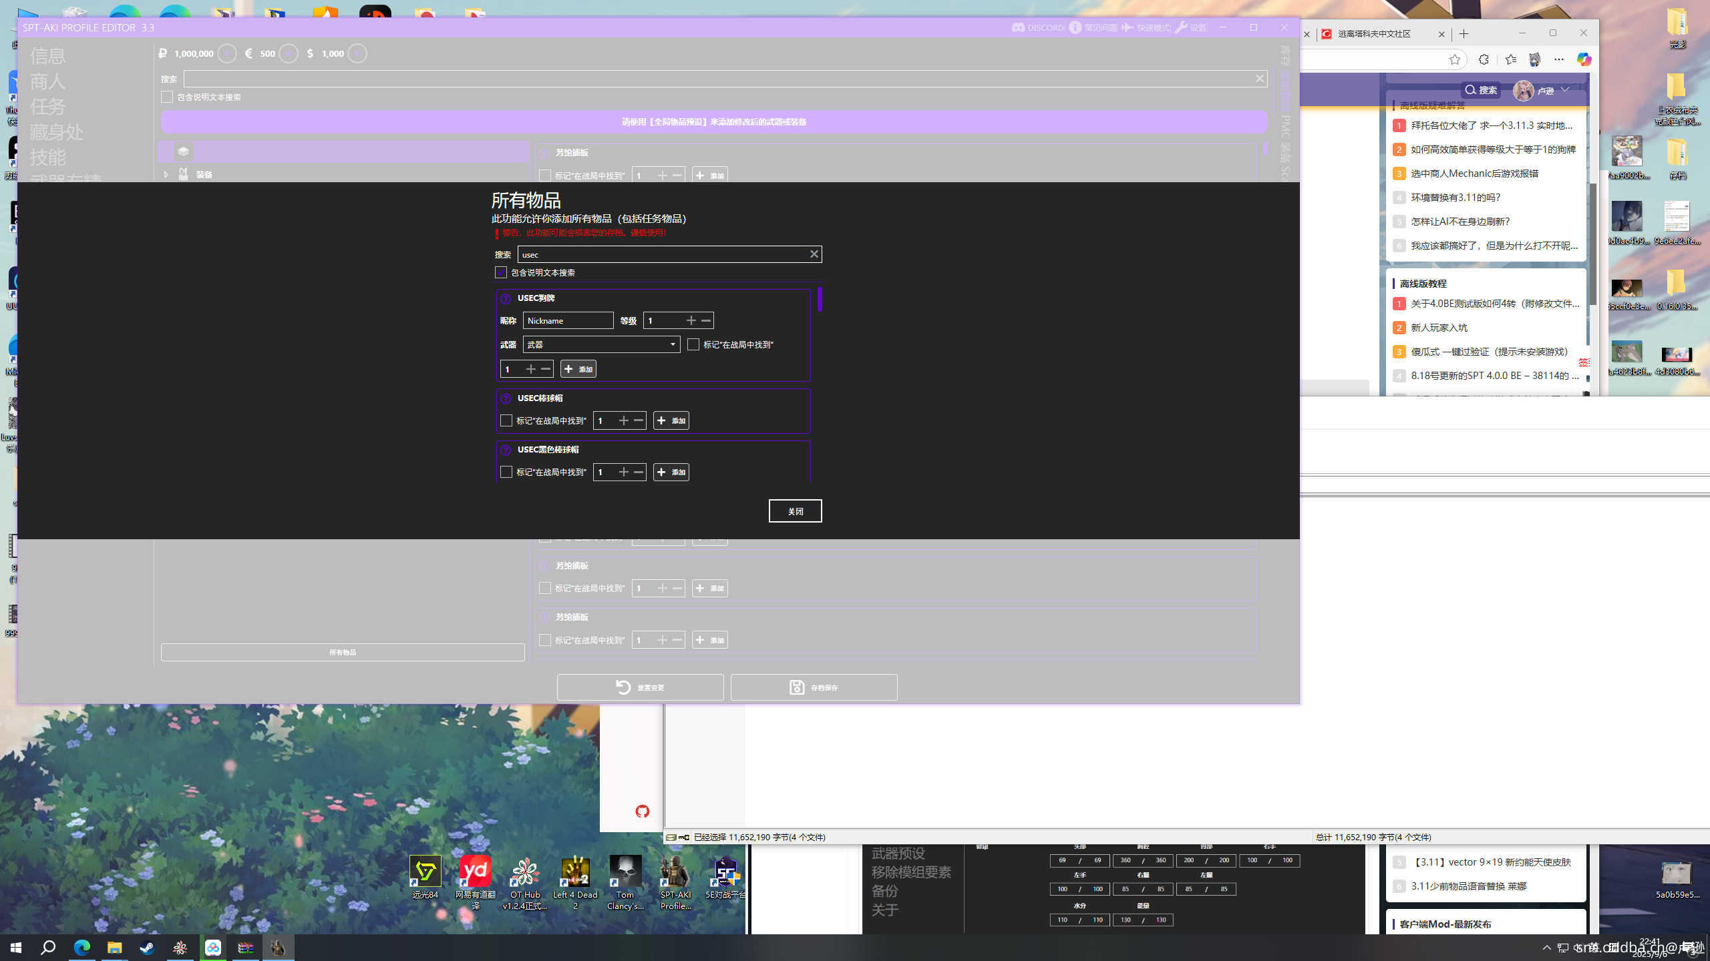Select the Left 4 Dead 2 shortcut

click(x=575, y=882)
